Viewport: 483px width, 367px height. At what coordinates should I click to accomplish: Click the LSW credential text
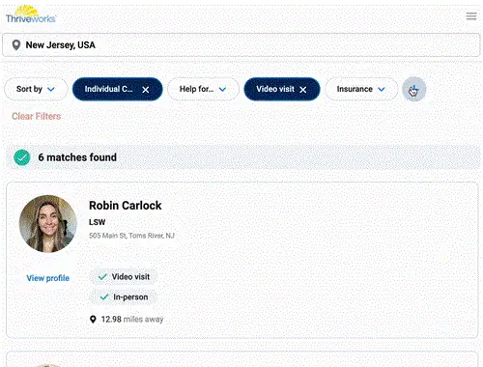(97, 222)
